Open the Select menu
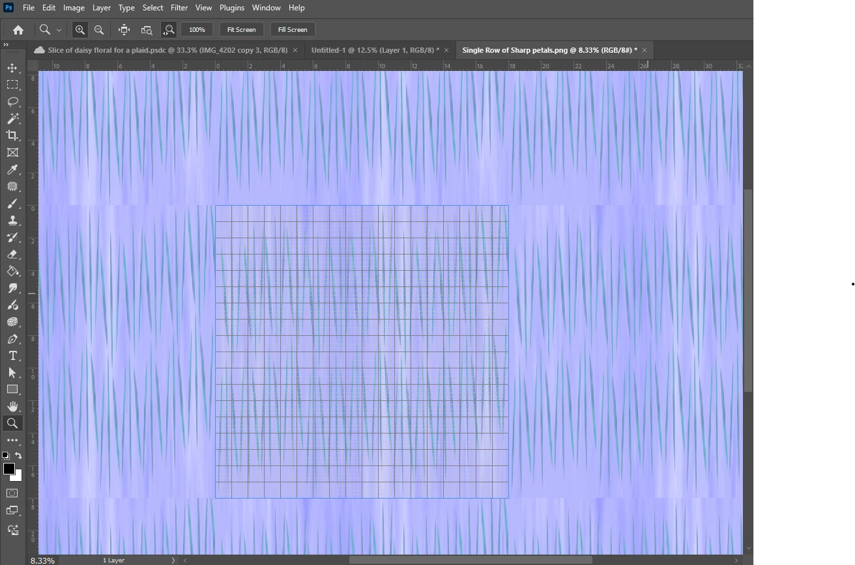855x565 pixels. pos(152,8)
